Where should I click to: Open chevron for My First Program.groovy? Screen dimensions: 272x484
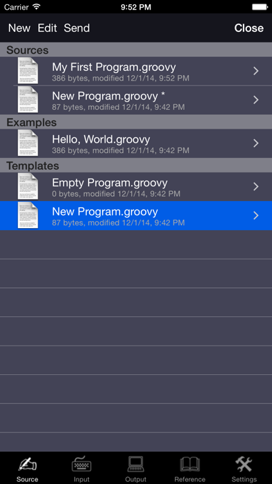point(255,72)
